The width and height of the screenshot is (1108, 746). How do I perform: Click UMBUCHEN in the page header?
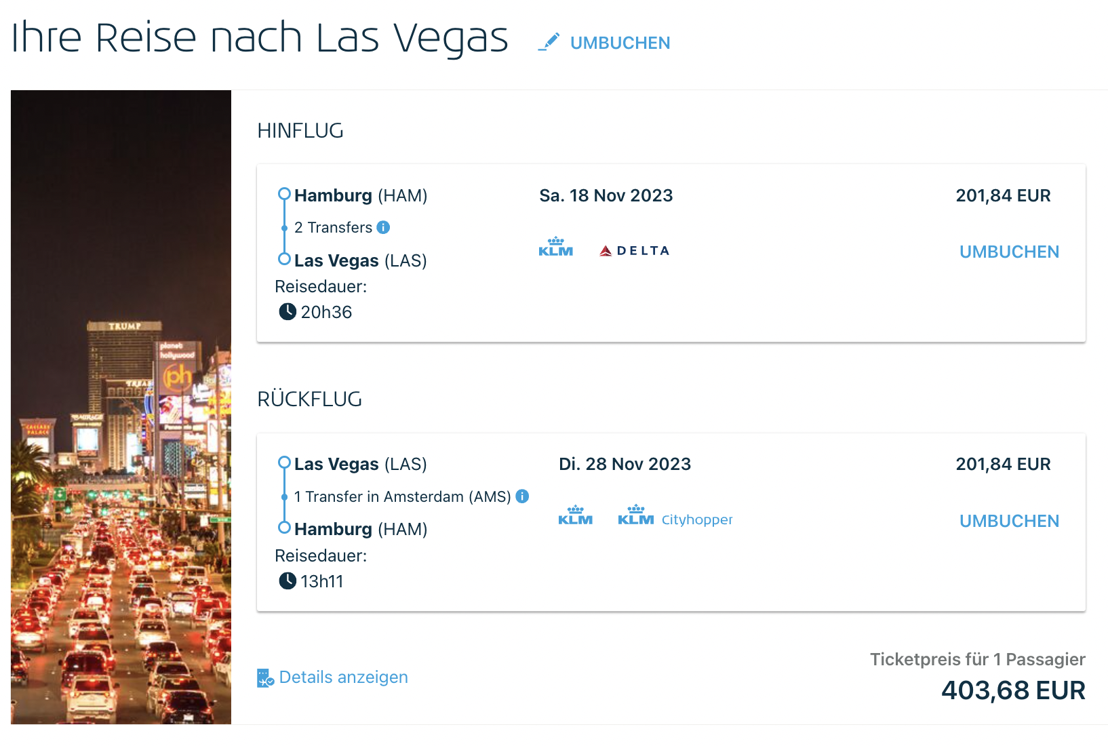[x=620, y=43]
